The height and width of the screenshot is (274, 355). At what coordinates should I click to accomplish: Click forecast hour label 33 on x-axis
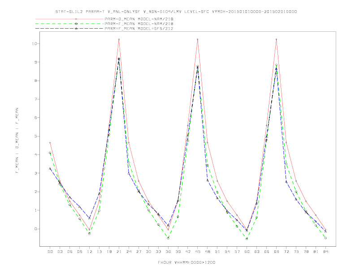(x=159, y=252)
